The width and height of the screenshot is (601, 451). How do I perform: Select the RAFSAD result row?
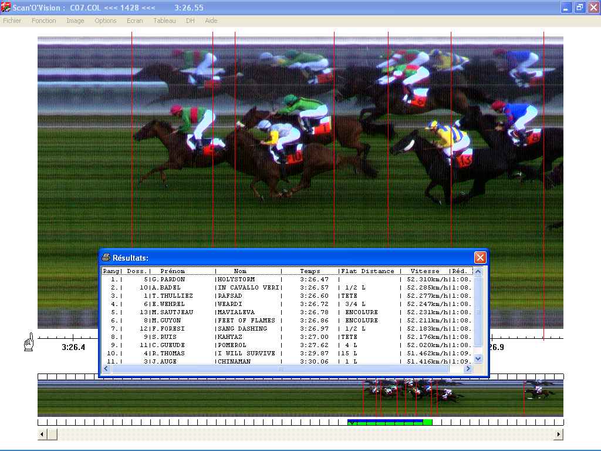[286, 296]
